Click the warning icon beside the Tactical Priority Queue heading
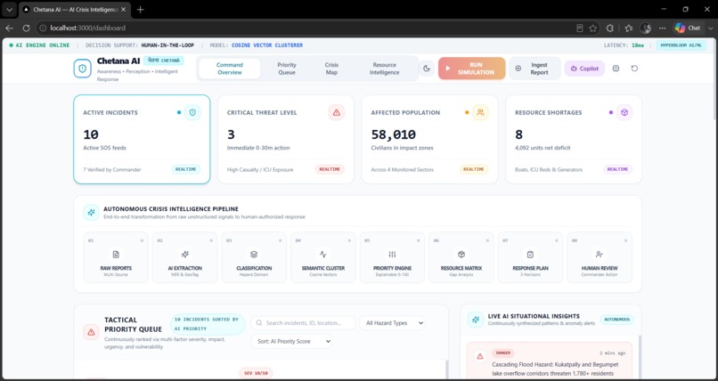This screenshot has height=381, width=718. (x=91, y=332)
